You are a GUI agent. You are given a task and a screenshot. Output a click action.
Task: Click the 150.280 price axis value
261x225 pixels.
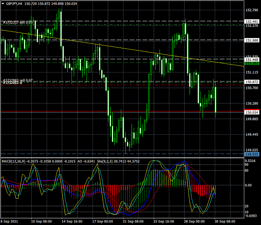(x=252, y=104)
